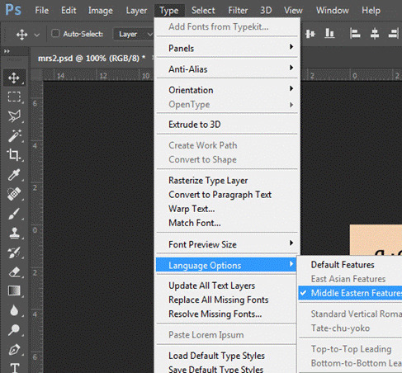Toggle the Auto-Select checkbox
This screenshot has height=373, width=402.
click(55, 34)
